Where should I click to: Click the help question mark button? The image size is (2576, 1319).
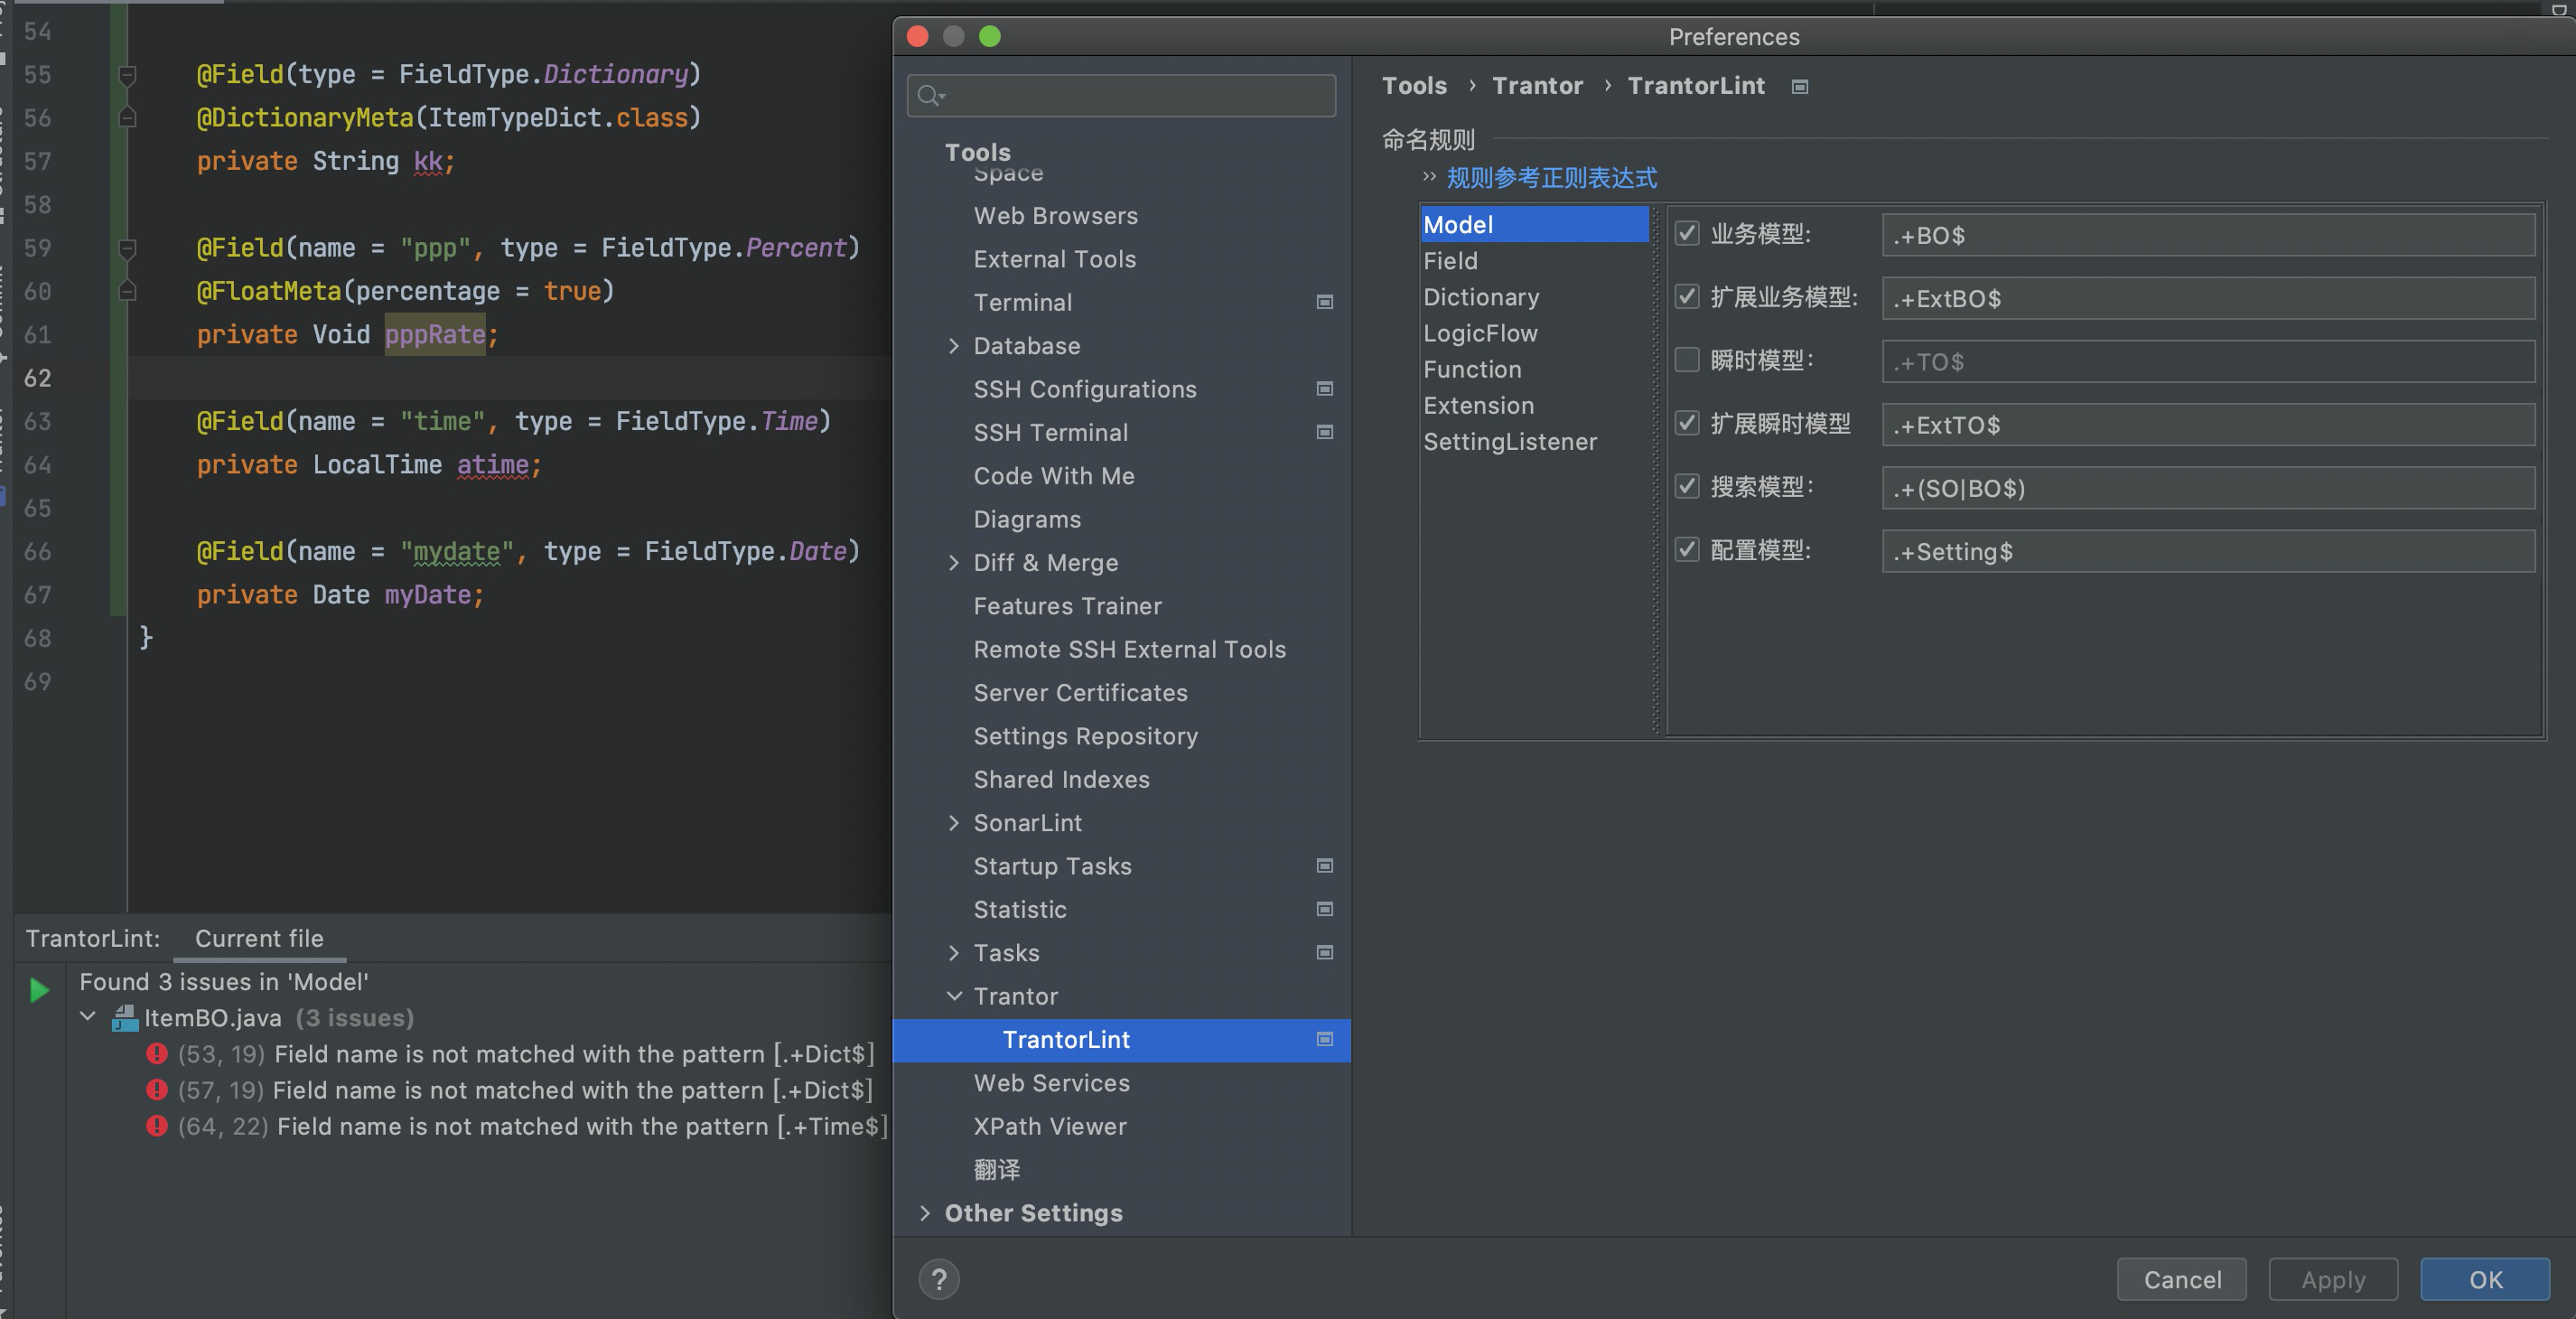pyautogui.click(x=938, y=1279)
